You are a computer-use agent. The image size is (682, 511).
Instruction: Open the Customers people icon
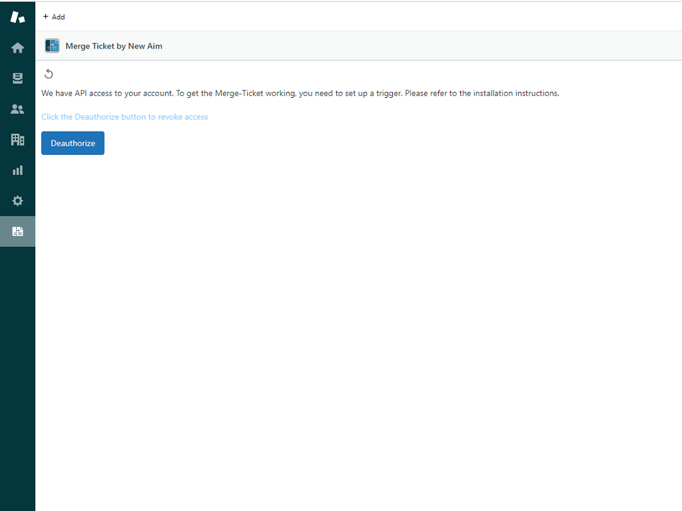coord(17,109)
